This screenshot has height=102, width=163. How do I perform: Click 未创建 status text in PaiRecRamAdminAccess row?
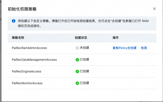[x=84, y=48]
